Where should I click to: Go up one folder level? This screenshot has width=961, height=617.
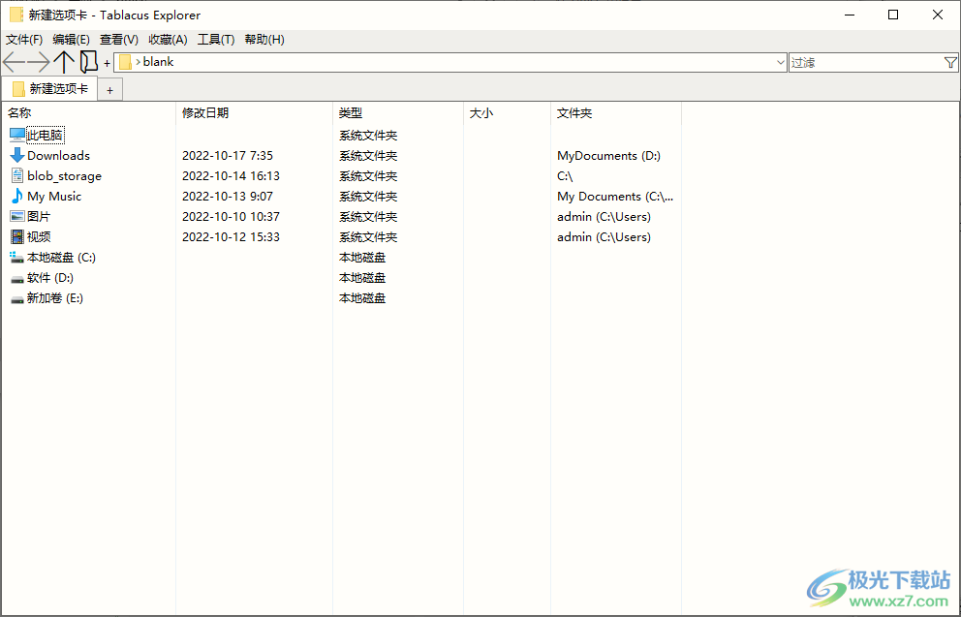pos(64,62)
